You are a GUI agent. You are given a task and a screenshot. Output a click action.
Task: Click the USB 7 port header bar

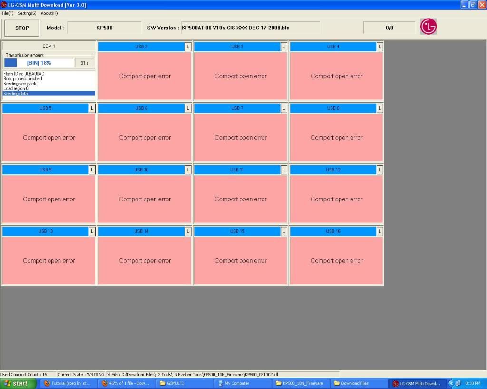237,108
